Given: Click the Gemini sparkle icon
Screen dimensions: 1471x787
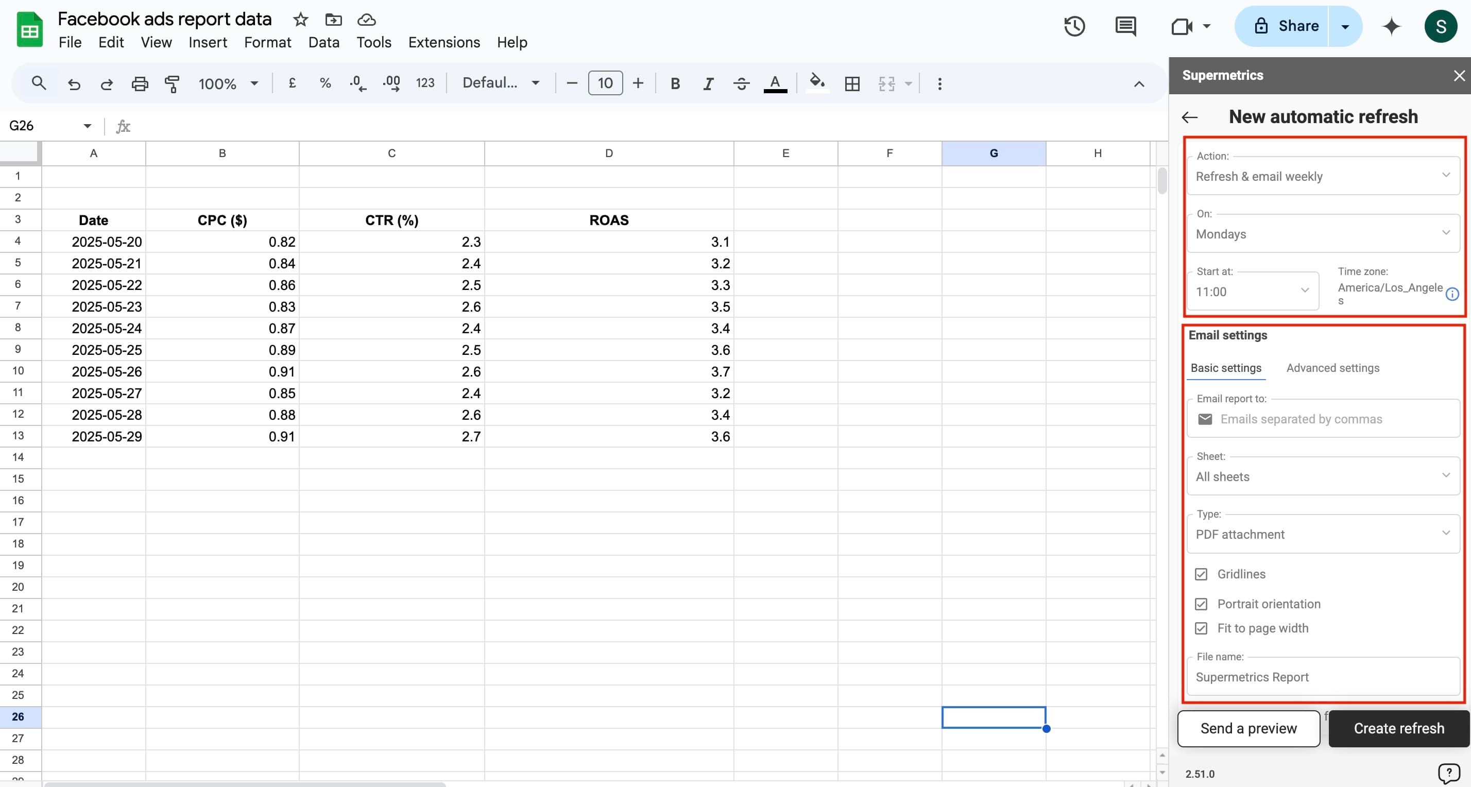Looking at the screenshot, I should [x=1391, y=26].
